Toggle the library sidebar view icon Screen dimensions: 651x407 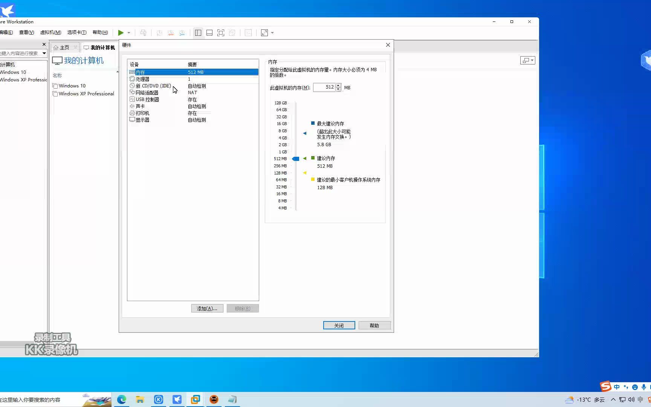(x=198, y=33)
